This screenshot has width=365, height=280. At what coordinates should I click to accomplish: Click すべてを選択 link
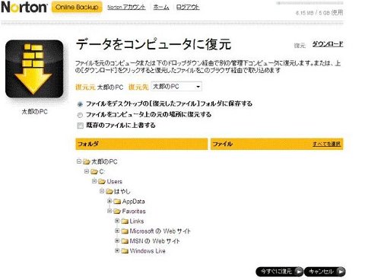click(x=326, y=144)
